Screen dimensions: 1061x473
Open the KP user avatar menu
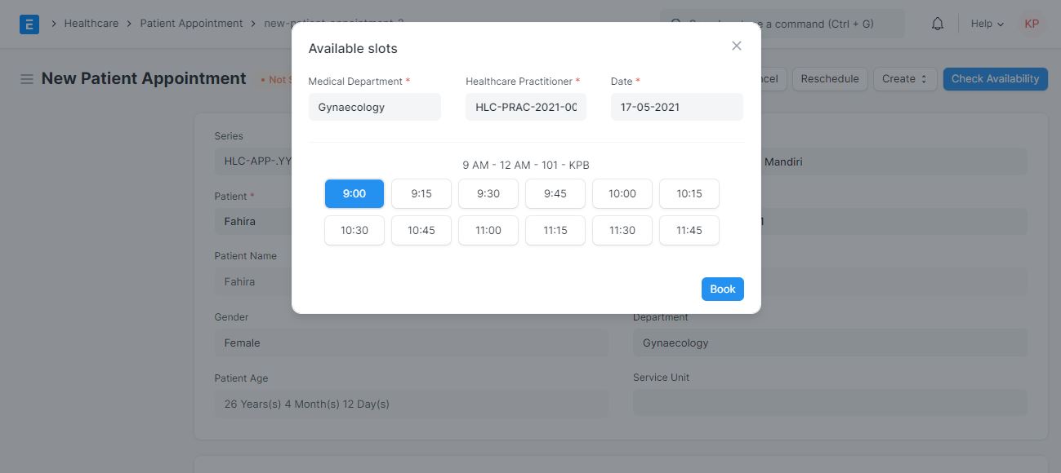(1032, 24)
